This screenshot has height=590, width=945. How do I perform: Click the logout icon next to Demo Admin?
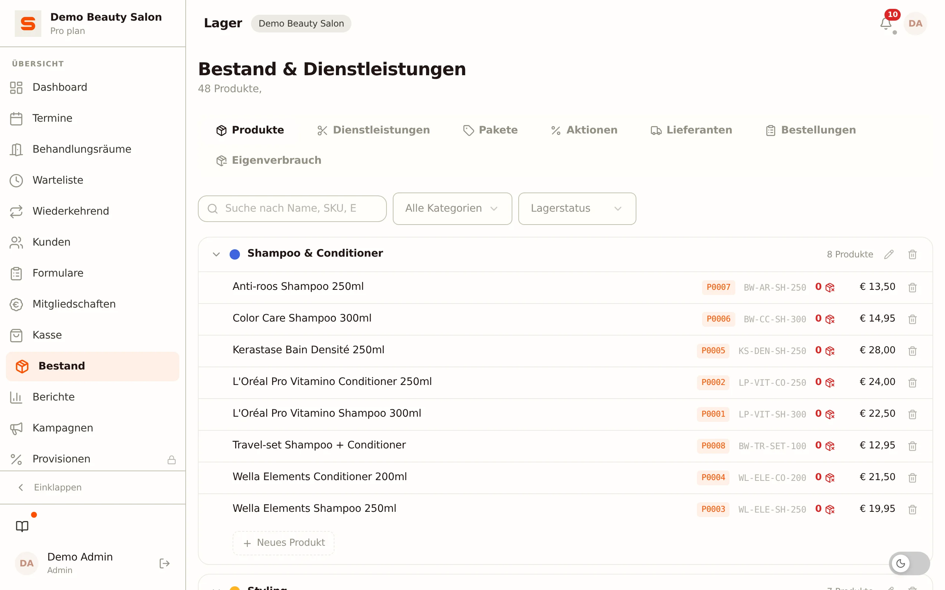click(164, 563)
